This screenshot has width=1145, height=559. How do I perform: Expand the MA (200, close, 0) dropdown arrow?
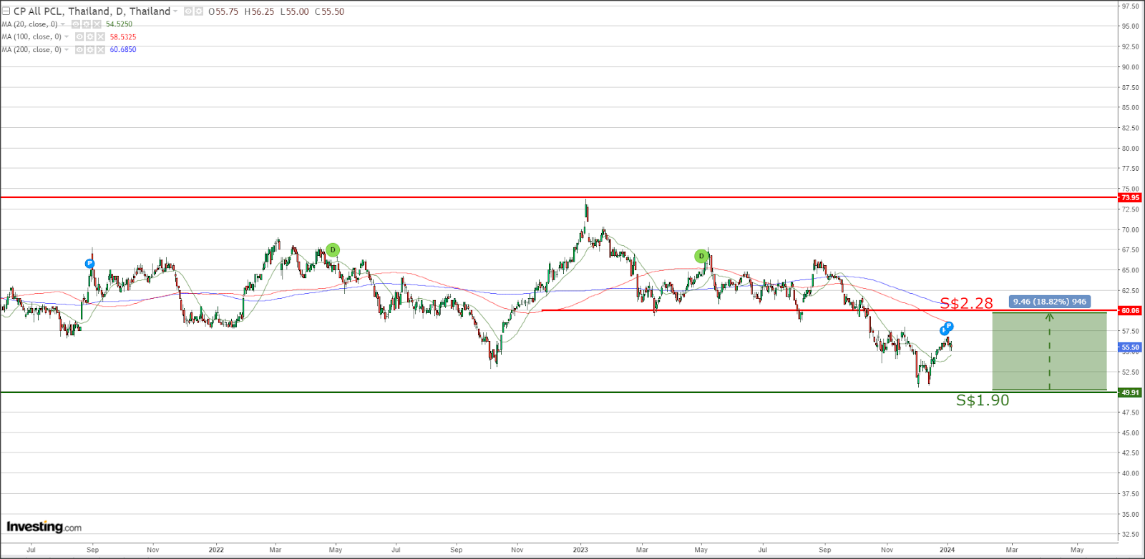click(67, 50)
